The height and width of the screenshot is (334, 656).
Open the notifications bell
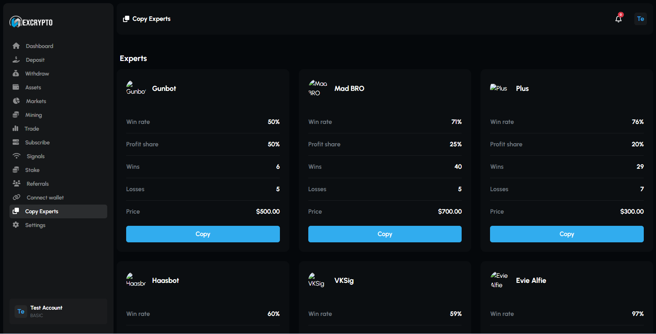(x=619, y=19)
